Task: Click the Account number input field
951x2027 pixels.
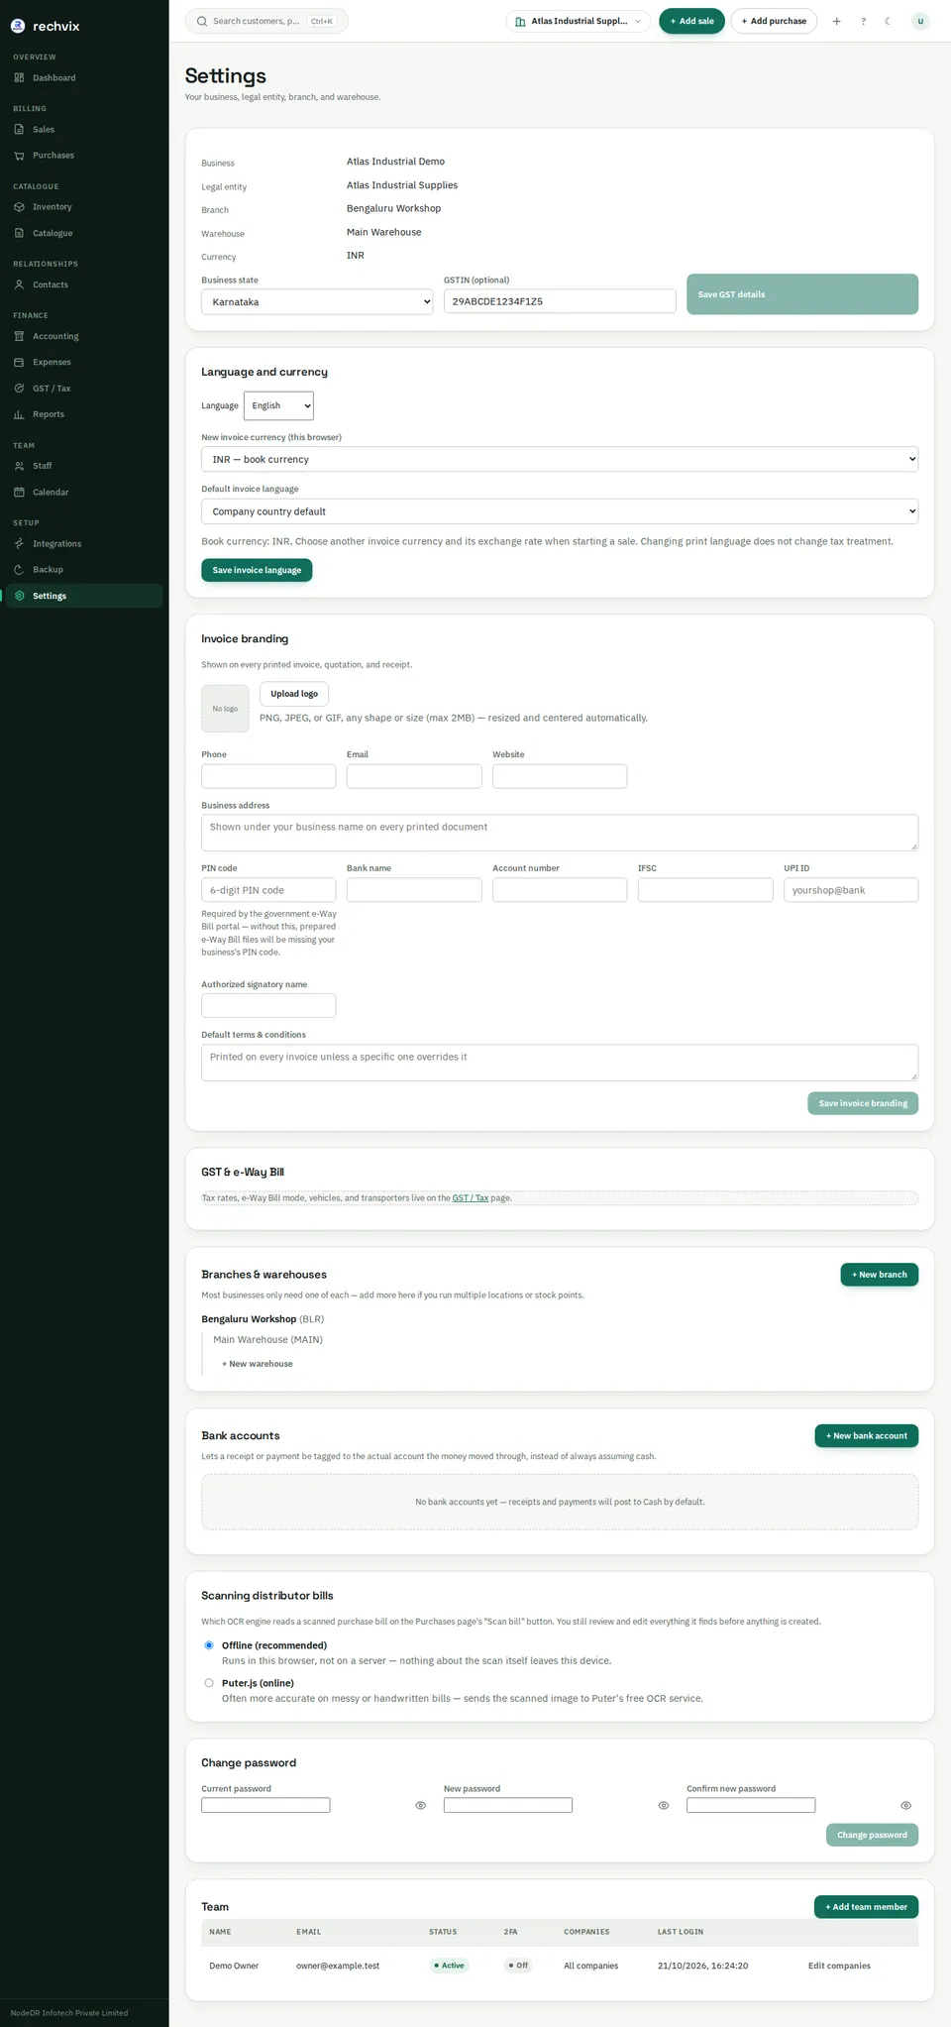Action: (560, 890)
